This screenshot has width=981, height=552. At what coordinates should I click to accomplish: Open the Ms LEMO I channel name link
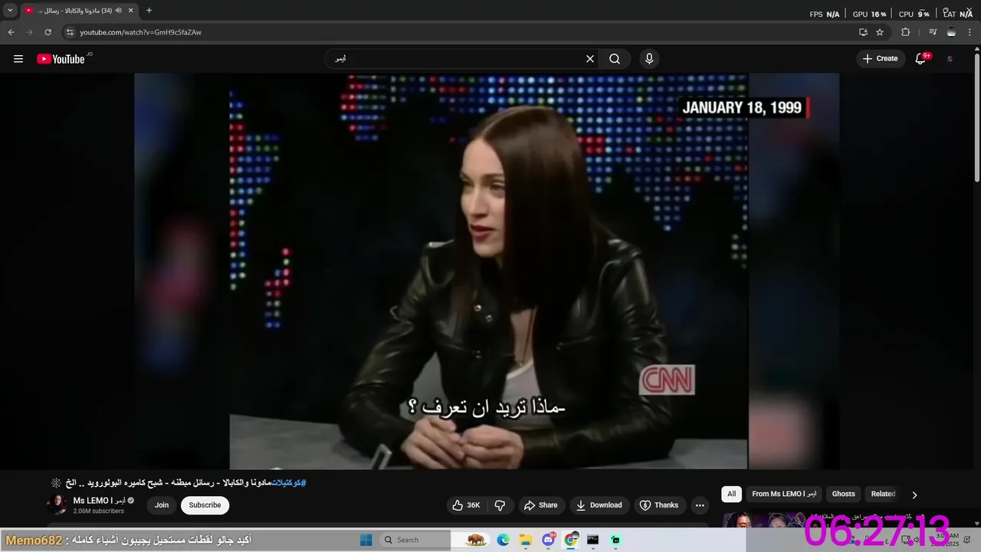tap(99, 501)
